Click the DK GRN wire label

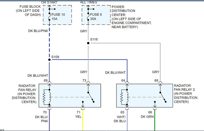point(147,117)
